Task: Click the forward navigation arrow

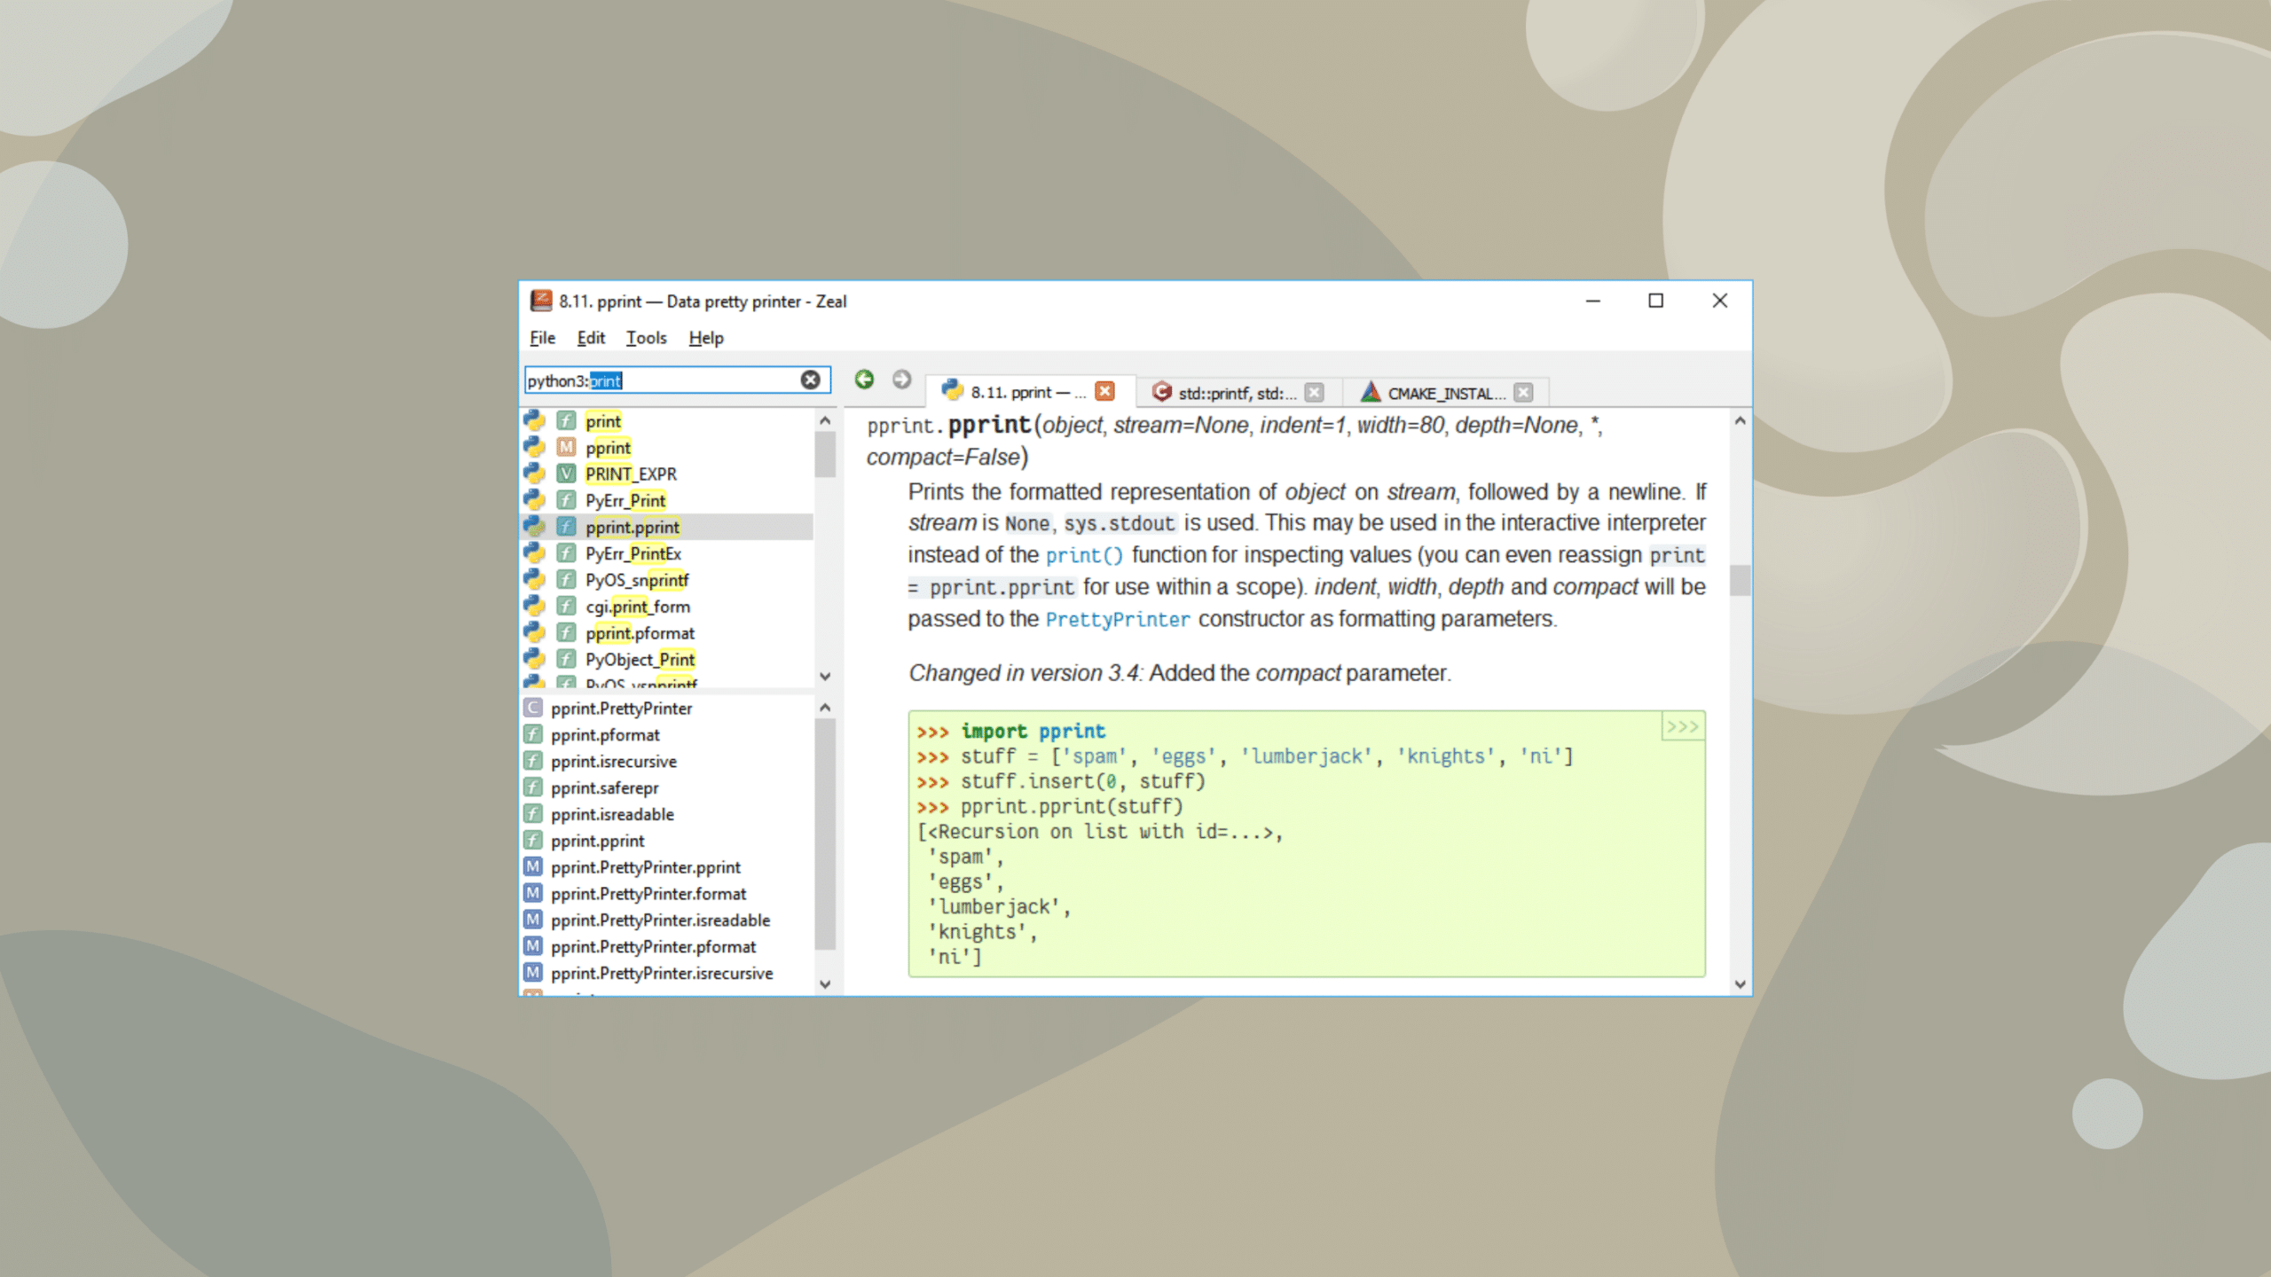Action: pyautogui.click(x=901, y=380)
